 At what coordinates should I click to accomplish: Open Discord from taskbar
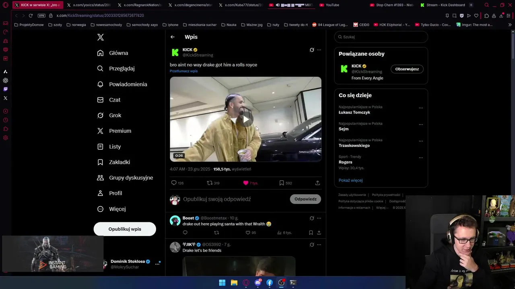258,283
